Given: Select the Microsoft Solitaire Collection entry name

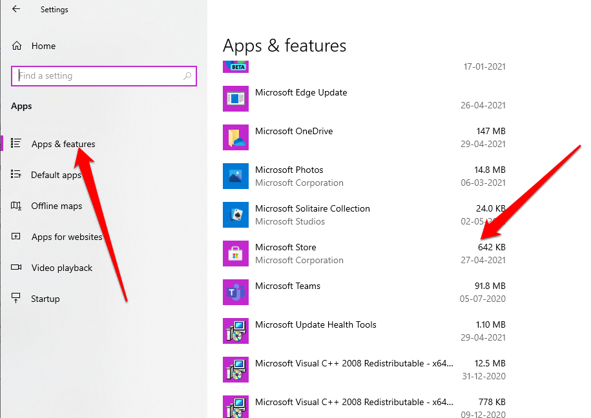Looking at the screenshot, I should pos(313,208).
